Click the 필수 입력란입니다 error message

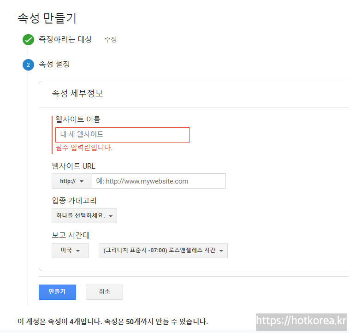click(84, 148)
